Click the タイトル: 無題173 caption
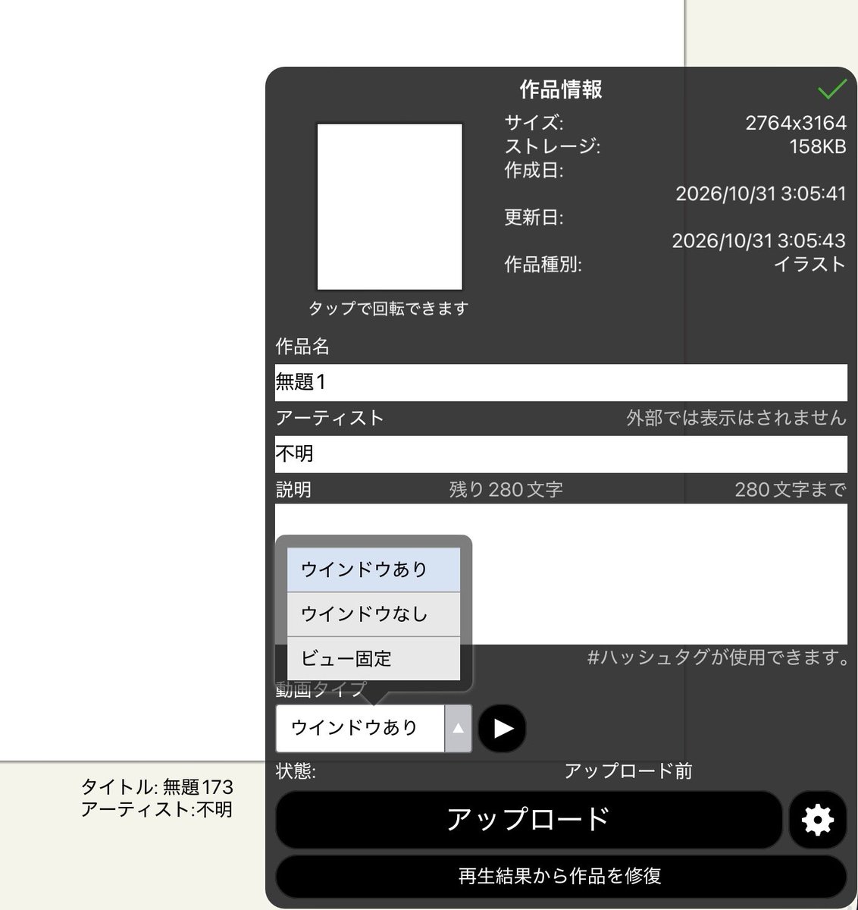 coord(157,787)
